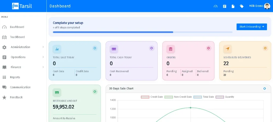
Task: Click the Trackboard map icon
Action: 4,37
